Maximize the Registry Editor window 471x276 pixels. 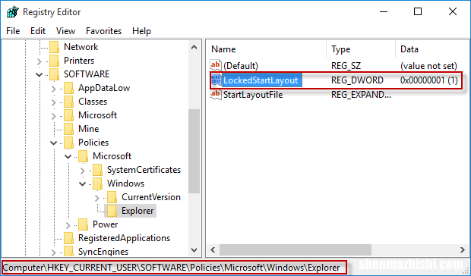tap(418, 12)
